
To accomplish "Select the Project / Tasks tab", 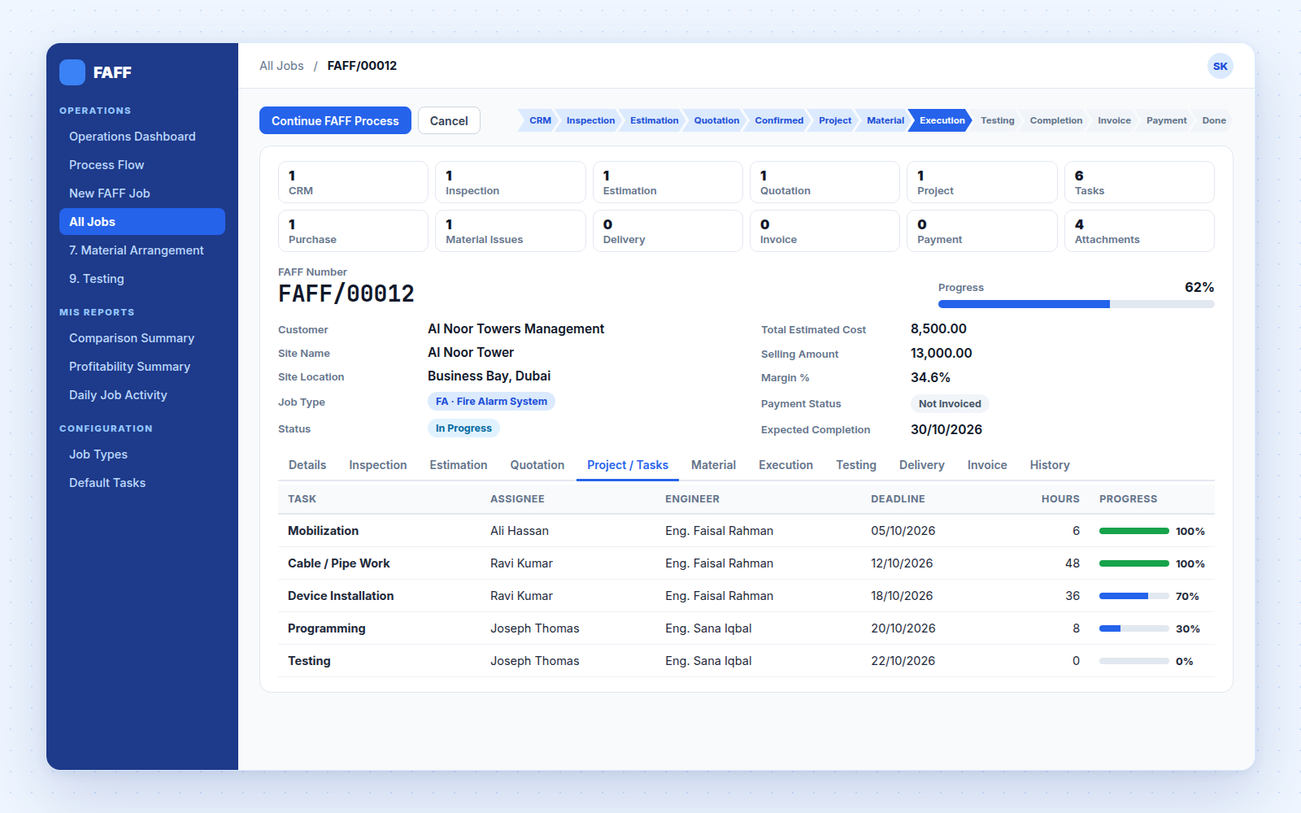I will [628, 465].
